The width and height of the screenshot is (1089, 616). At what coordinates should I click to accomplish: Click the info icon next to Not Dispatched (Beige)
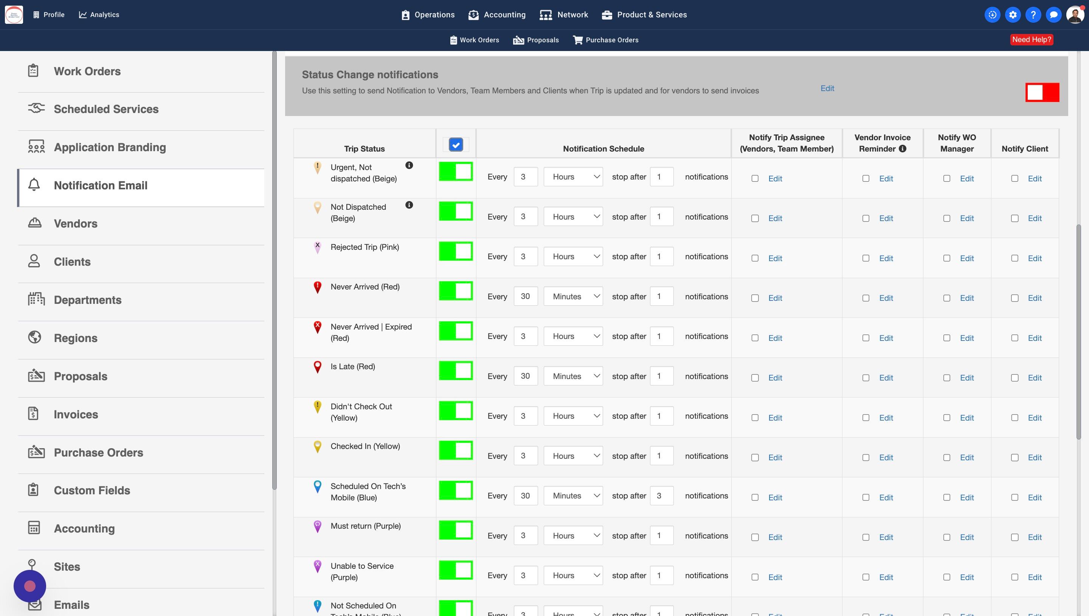pyautogui.click(x=409, y=205)
